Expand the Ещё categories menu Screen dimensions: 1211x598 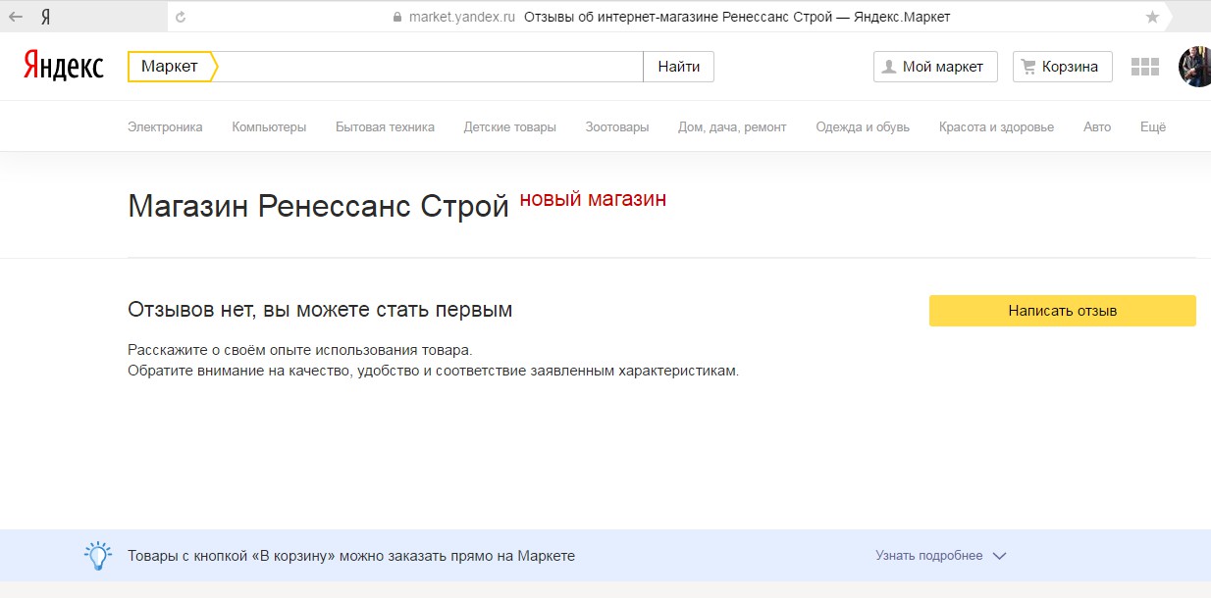(x=1153, y=126)
